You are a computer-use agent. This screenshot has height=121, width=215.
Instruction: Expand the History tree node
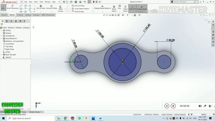click(1, 30)
